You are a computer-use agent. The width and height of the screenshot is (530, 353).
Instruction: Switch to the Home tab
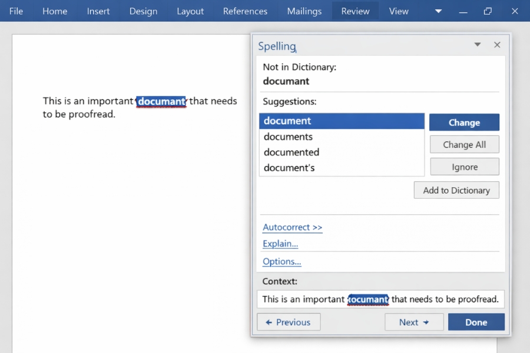(55, 11)
